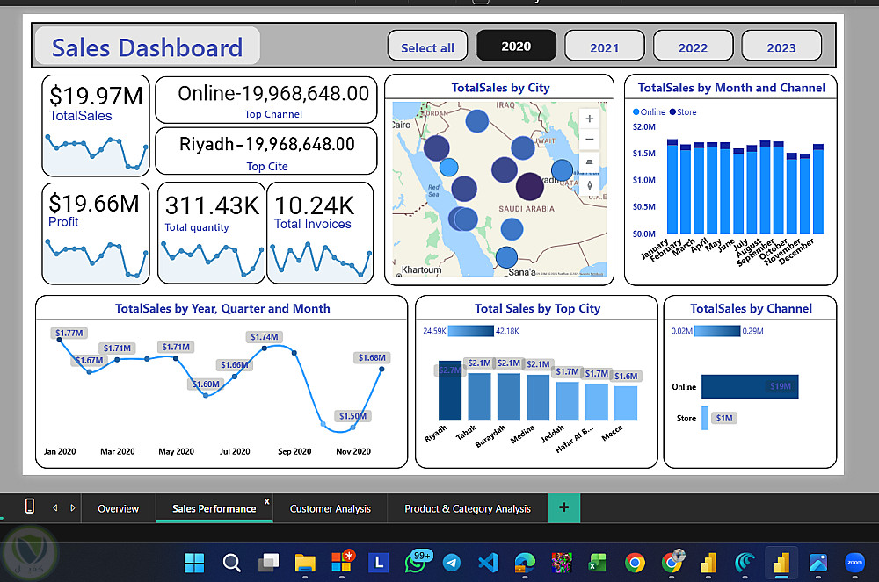Zoom out on the TotalSales by City map
This screenshot has width=879, height=582.
pyautogui.click(x=589, y=140)
